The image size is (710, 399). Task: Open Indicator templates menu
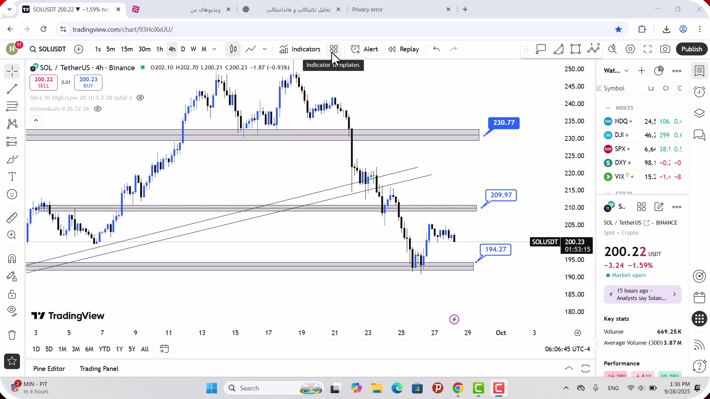(x=334, y=49)
